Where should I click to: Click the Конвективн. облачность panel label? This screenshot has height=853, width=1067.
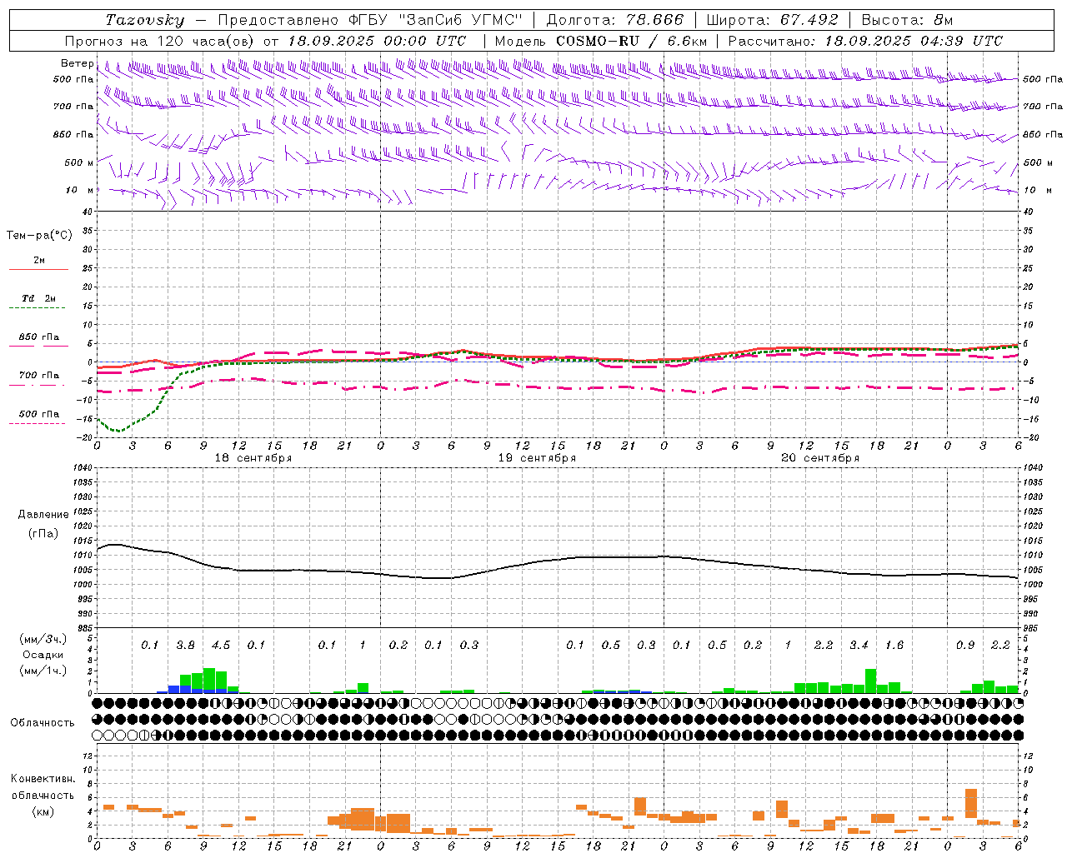point(43,787)
